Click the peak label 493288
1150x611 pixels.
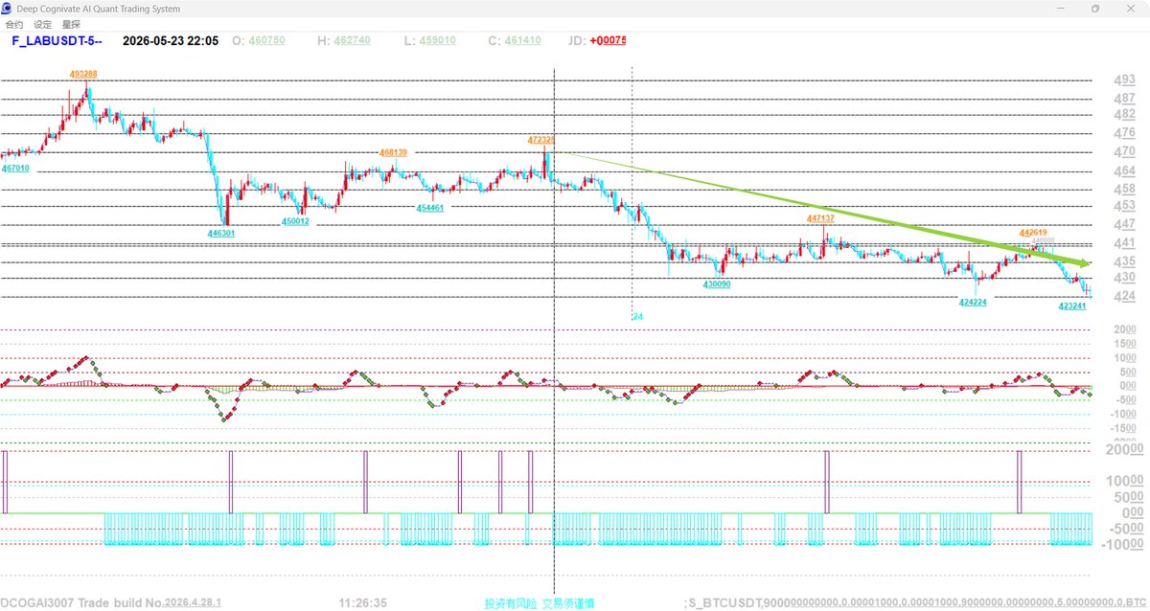[x=82, y=74]
